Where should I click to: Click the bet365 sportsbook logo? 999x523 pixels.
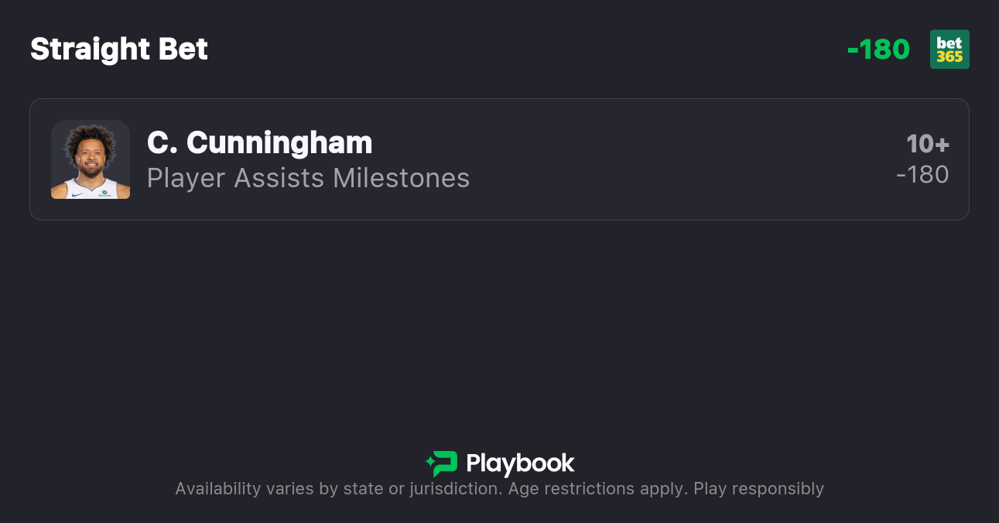949,50
